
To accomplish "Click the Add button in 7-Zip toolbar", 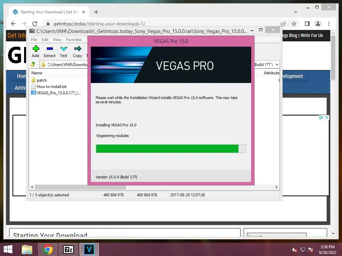I will click(35, 52).
